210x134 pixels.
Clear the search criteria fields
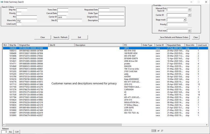43,37
